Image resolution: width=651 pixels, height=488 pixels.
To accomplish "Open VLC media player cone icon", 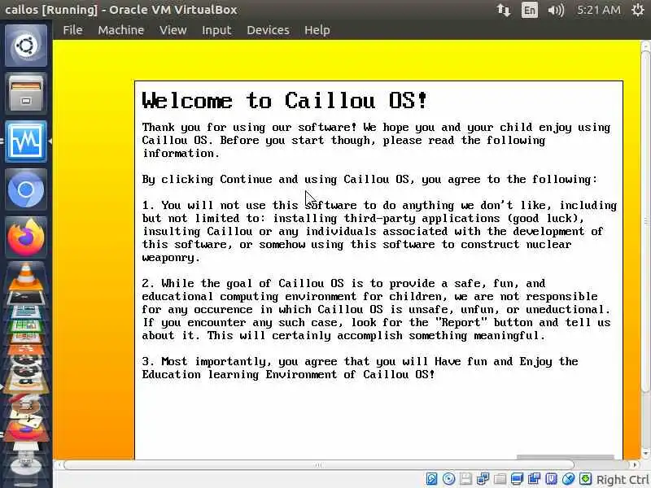I will tap(26, 277).
